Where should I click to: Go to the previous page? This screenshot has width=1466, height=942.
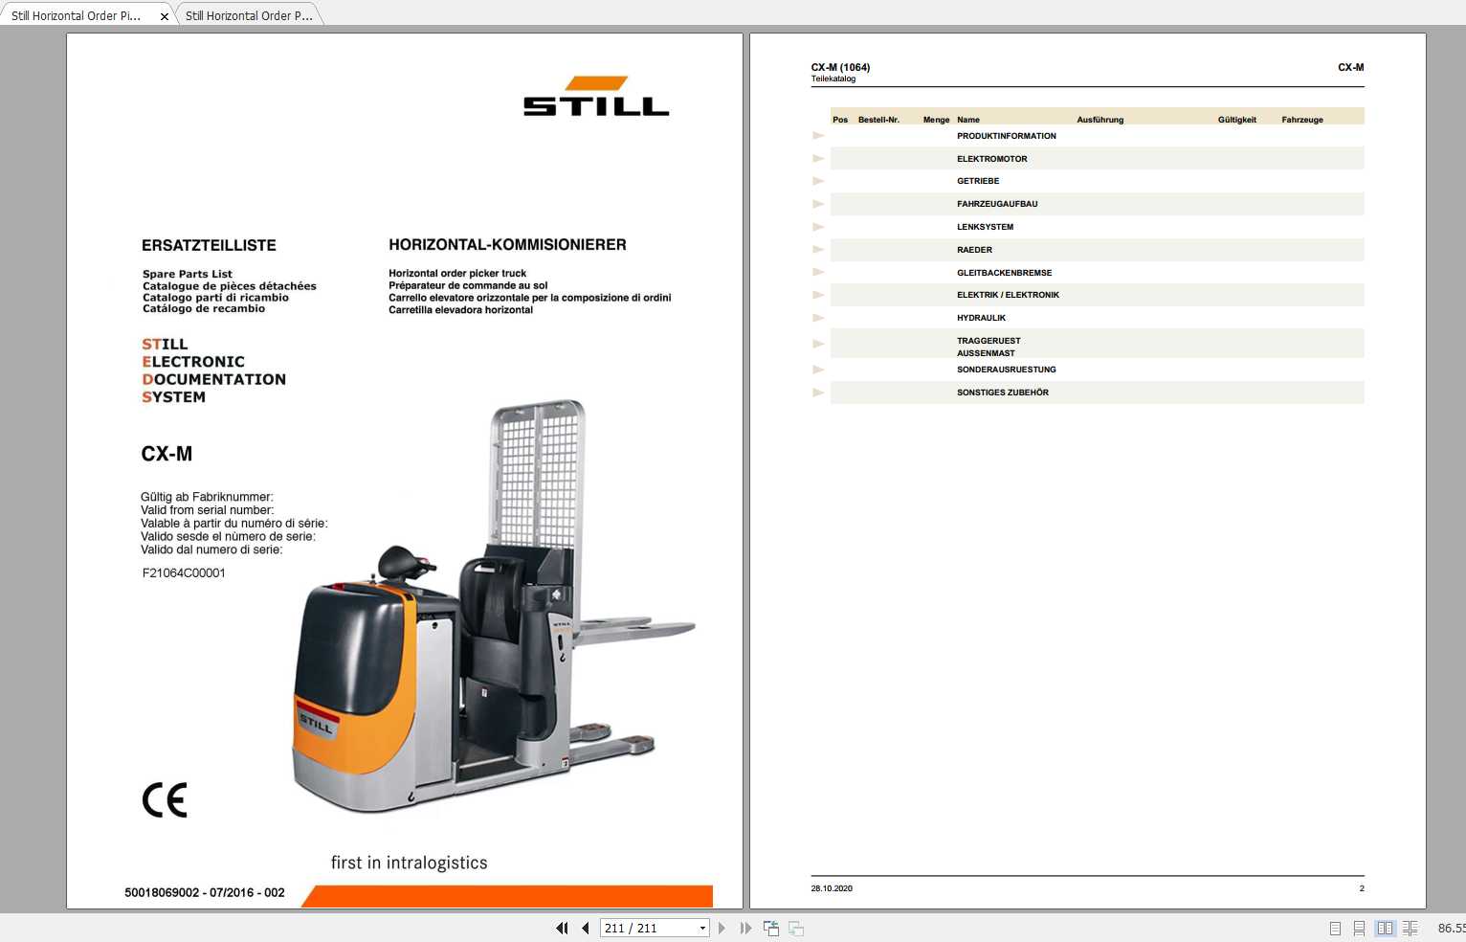coord(585,928)
